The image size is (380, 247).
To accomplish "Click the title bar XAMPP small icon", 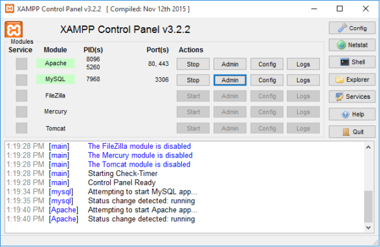I will point(9,9).
